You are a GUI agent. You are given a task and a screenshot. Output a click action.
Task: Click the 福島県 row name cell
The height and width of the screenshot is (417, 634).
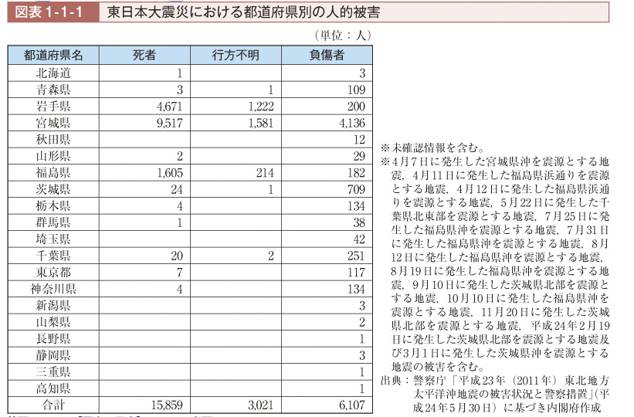pos(53,173)
